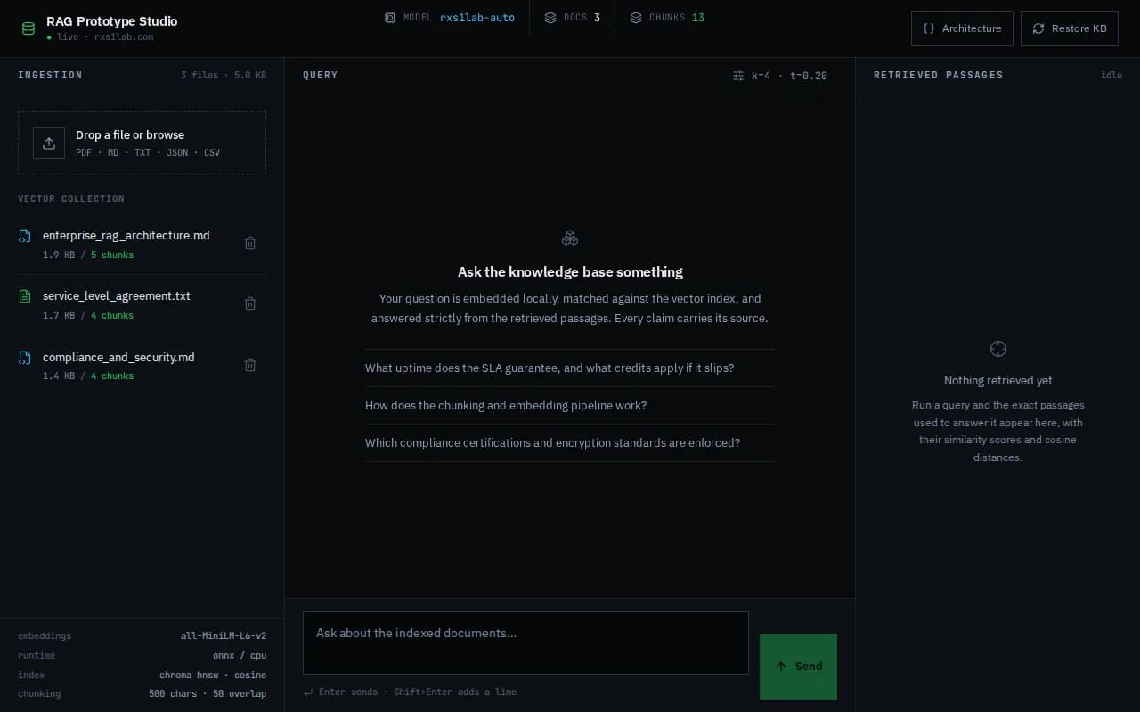Delete compliance_and_security.md from collection
Screen dimensions: 1140x712
[250, 365]
